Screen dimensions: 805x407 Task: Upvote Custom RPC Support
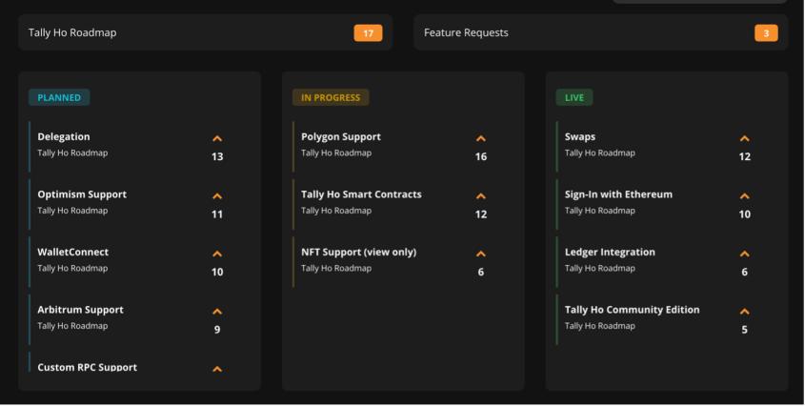[x=217, y=369]
